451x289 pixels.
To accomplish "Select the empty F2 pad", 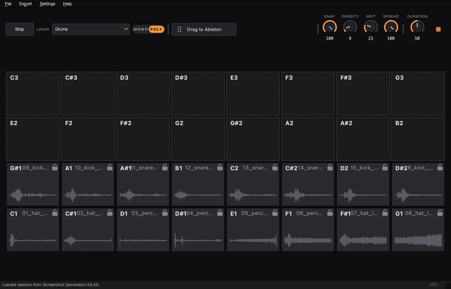I will coord(88,139).
